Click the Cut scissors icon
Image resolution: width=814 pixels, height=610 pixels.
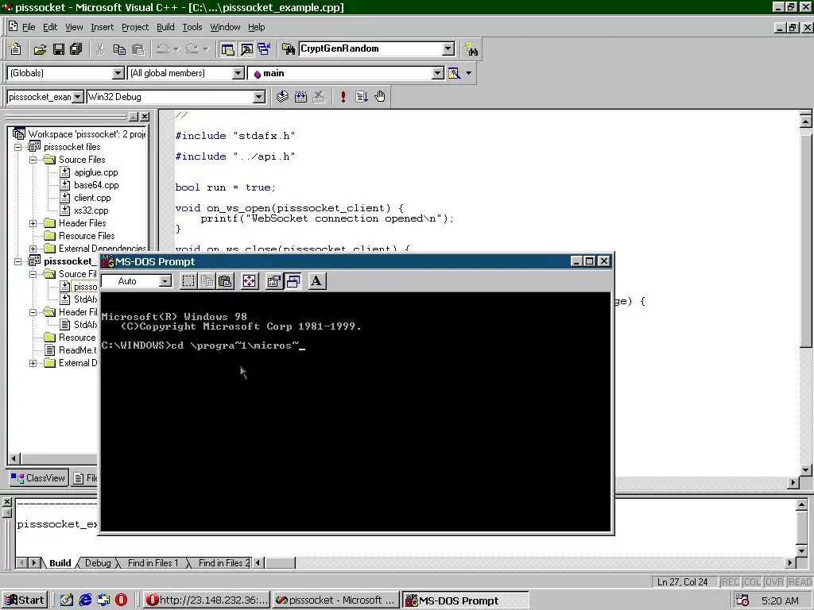tap(100, 48)
